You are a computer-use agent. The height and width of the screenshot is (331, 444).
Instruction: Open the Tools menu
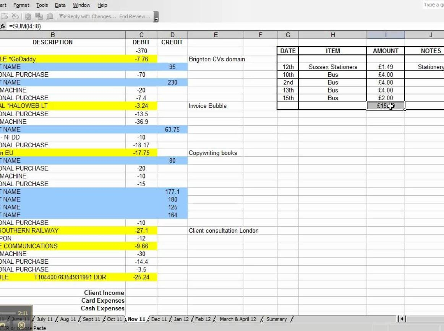tap(42, 5)
